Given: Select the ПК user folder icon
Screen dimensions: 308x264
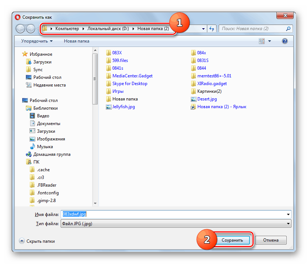Looking at the screenshot, I should pos(29,162).
